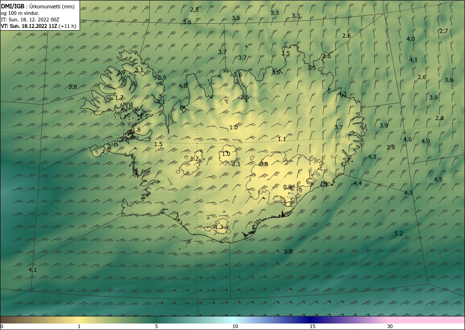This screenshot has height=330, width=465.
Task: Click the 5 tick on the color scale
Action: point(156,326)
